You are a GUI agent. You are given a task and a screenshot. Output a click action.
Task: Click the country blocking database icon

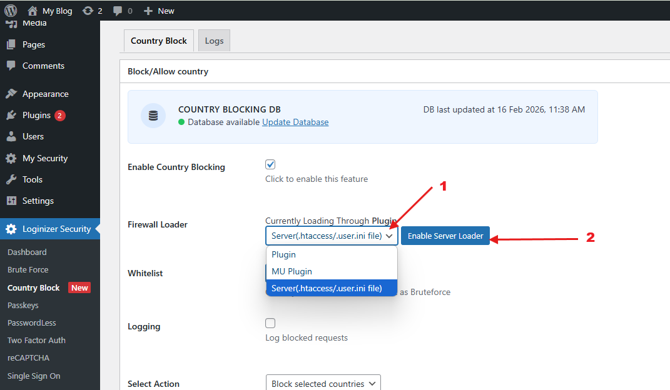coord(153,116)
